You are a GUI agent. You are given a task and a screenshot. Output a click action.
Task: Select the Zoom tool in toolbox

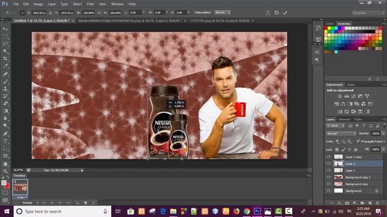coord(5,171)
